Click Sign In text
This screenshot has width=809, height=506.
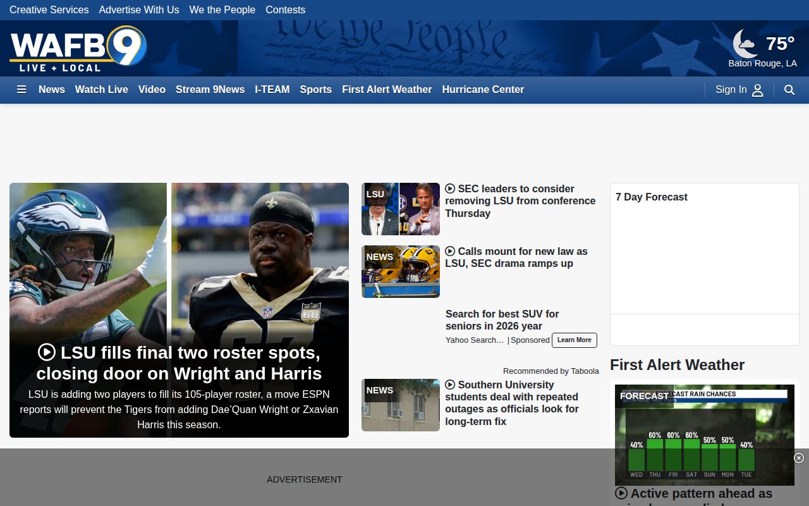[x=731, y=90]
